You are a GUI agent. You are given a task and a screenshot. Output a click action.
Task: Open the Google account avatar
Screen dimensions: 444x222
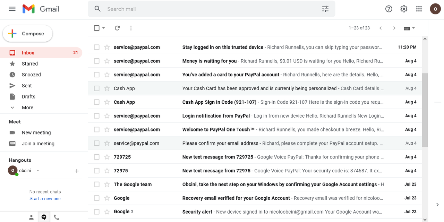(435, 9)
